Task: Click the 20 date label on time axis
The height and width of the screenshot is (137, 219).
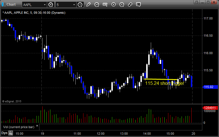Action: (x=193, y=134)
